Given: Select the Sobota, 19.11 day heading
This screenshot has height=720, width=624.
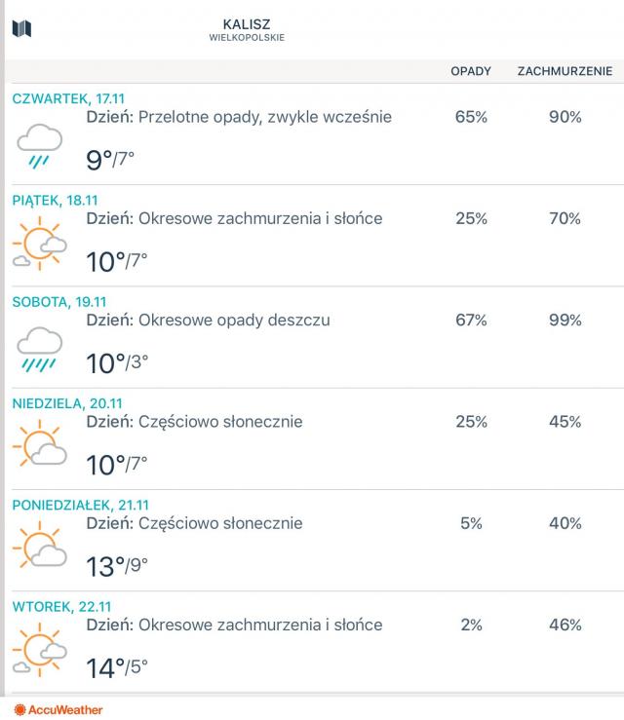Looking at the screenshot, I should 58,301.
